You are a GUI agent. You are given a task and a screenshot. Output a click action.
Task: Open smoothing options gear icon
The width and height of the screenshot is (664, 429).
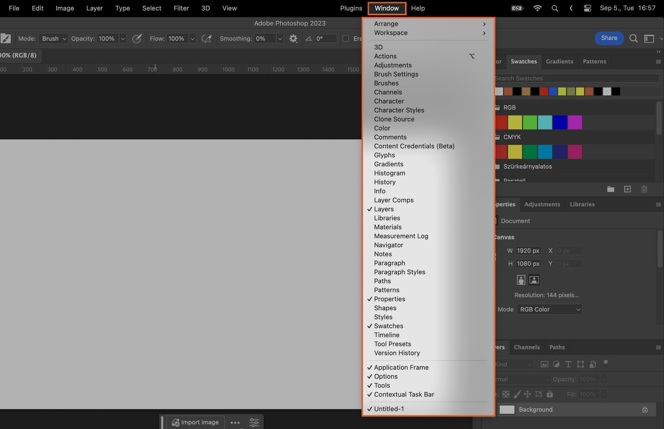click(293, 39)
